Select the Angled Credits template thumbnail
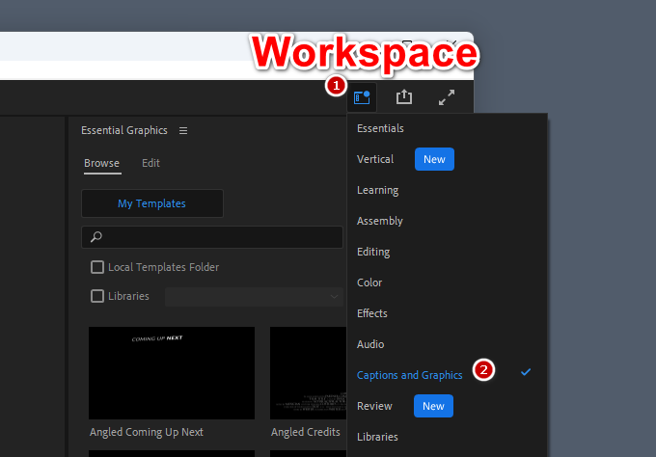 307,372
